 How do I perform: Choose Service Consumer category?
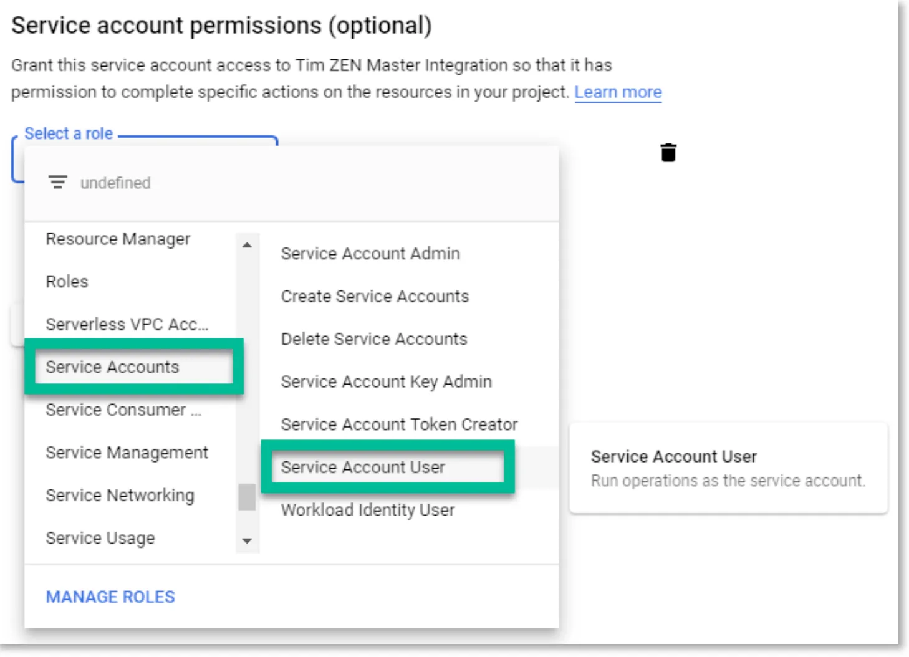point(123,410)
